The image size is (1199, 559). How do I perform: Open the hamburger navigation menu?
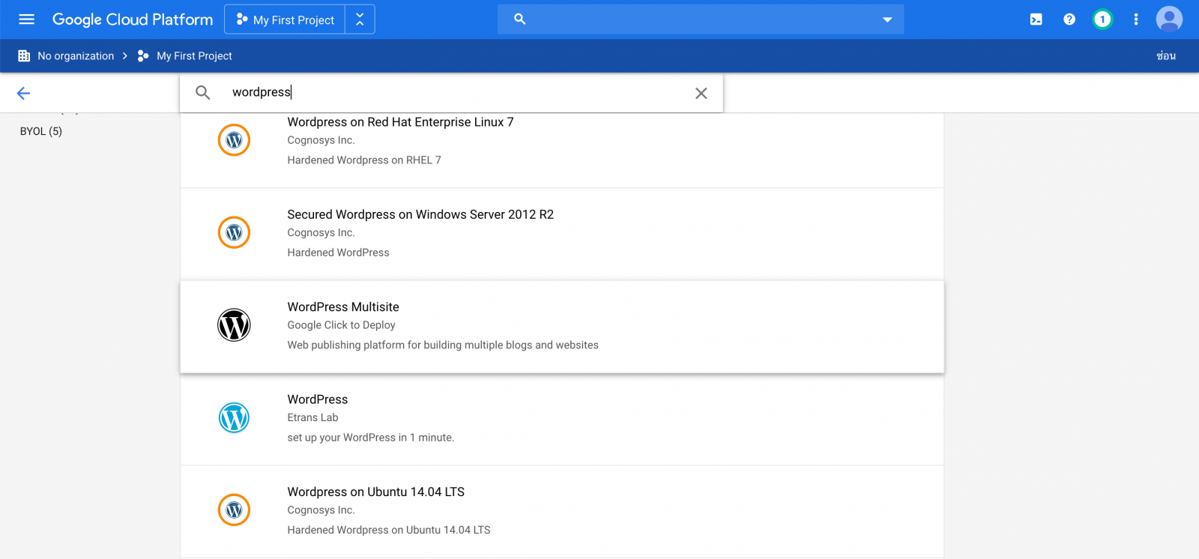[26, 19]
